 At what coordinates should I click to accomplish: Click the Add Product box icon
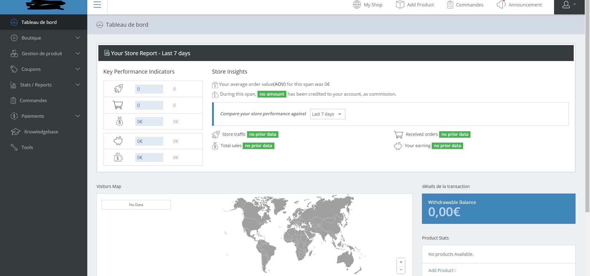pos(400,5)
